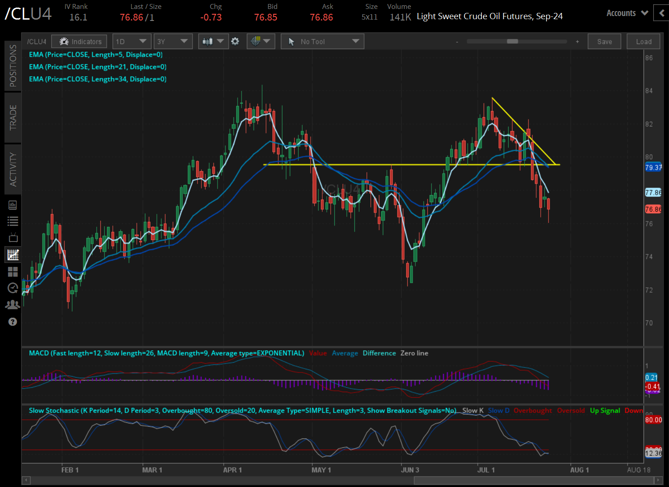The width and height of the screenshot is (669, 487).
Task: Load a saved chart style
Action: [643, 41]
